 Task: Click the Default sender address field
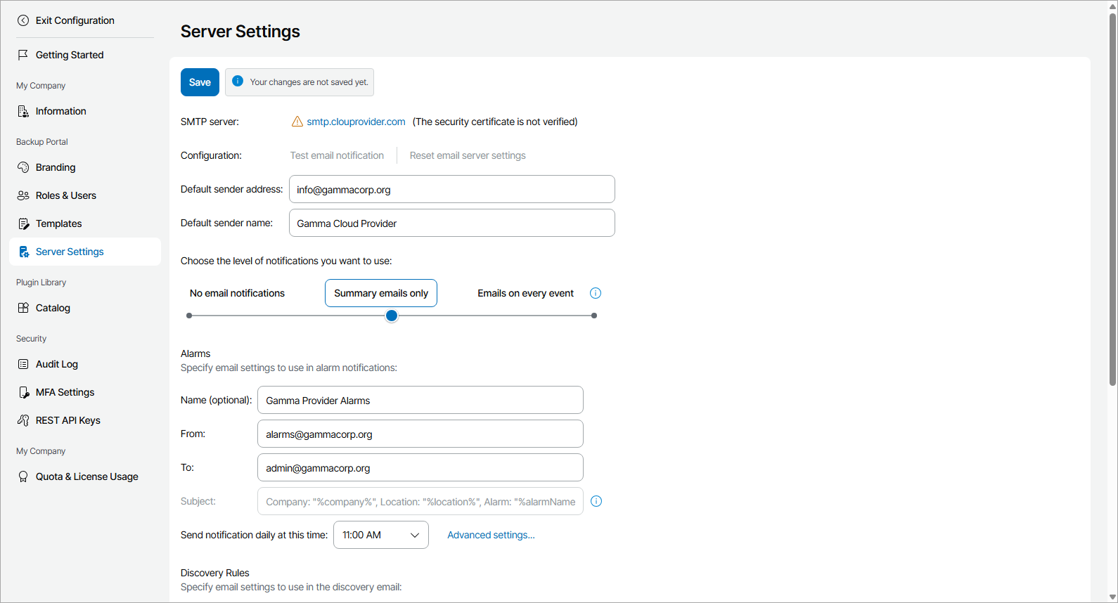pyautogui.click(x=451, y=189)
